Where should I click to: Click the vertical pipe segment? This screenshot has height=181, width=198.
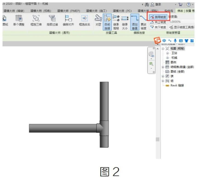[x=104, y=101]
